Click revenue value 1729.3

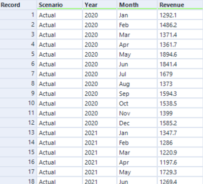click(180, 172)
